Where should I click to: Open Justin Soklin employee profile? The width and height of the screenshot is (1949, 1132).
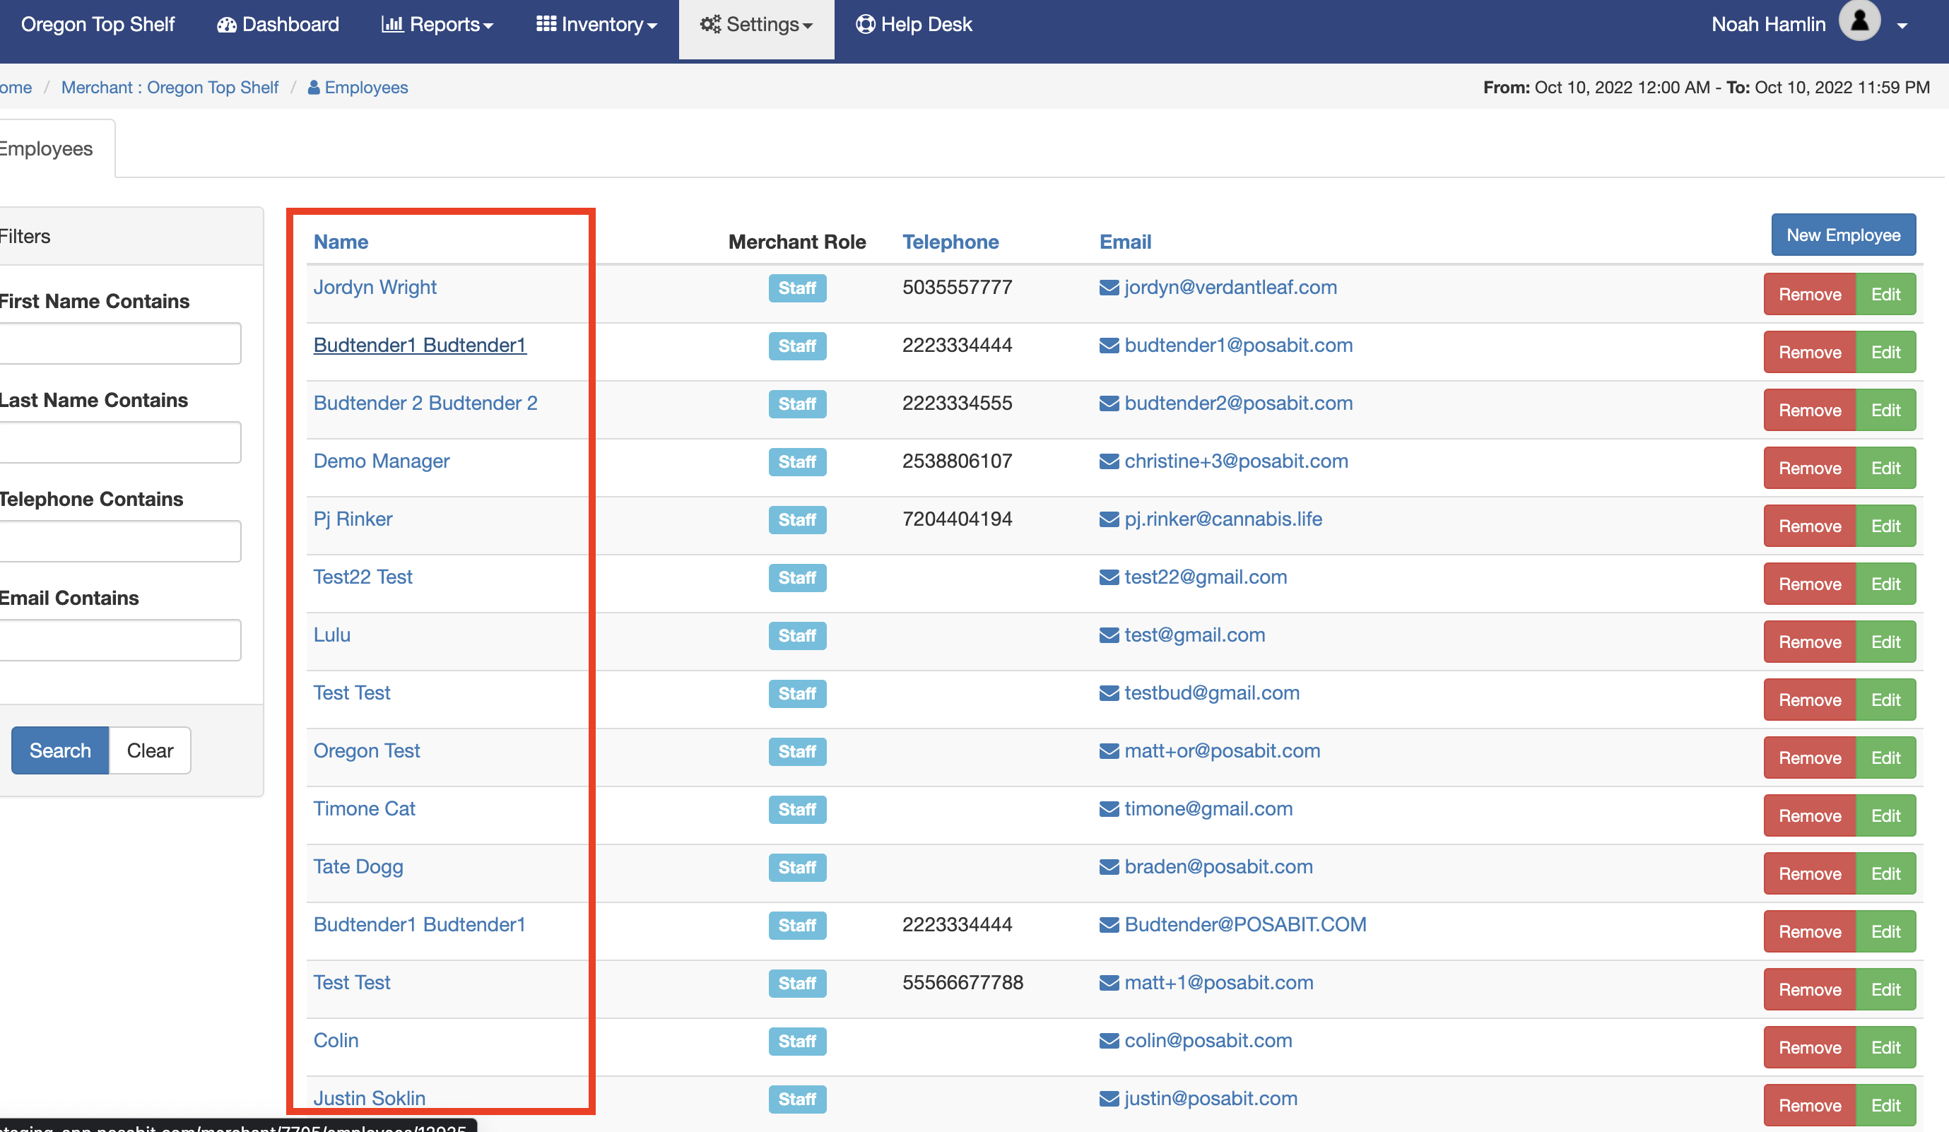tap(370, 1099)
